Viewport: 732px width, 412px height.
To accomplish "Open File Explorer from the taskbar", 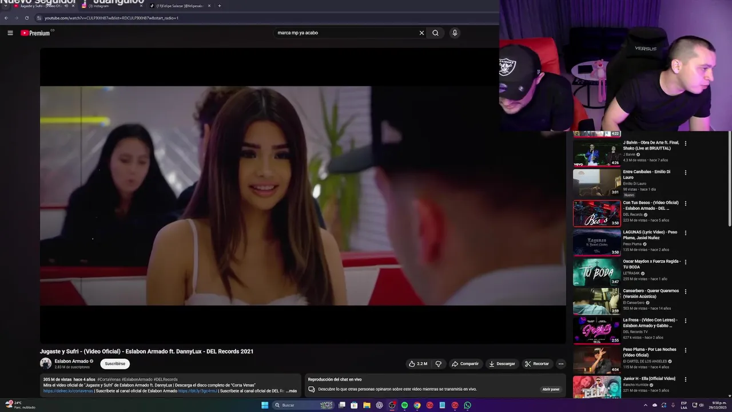I will [367, 405].
